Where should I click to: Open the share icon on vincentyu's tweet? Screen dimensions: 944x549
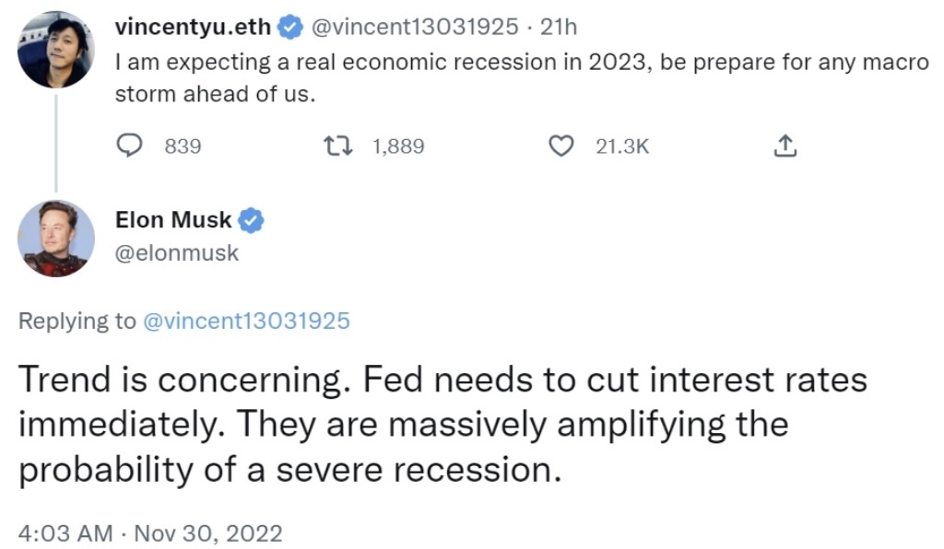click(785, 146)
